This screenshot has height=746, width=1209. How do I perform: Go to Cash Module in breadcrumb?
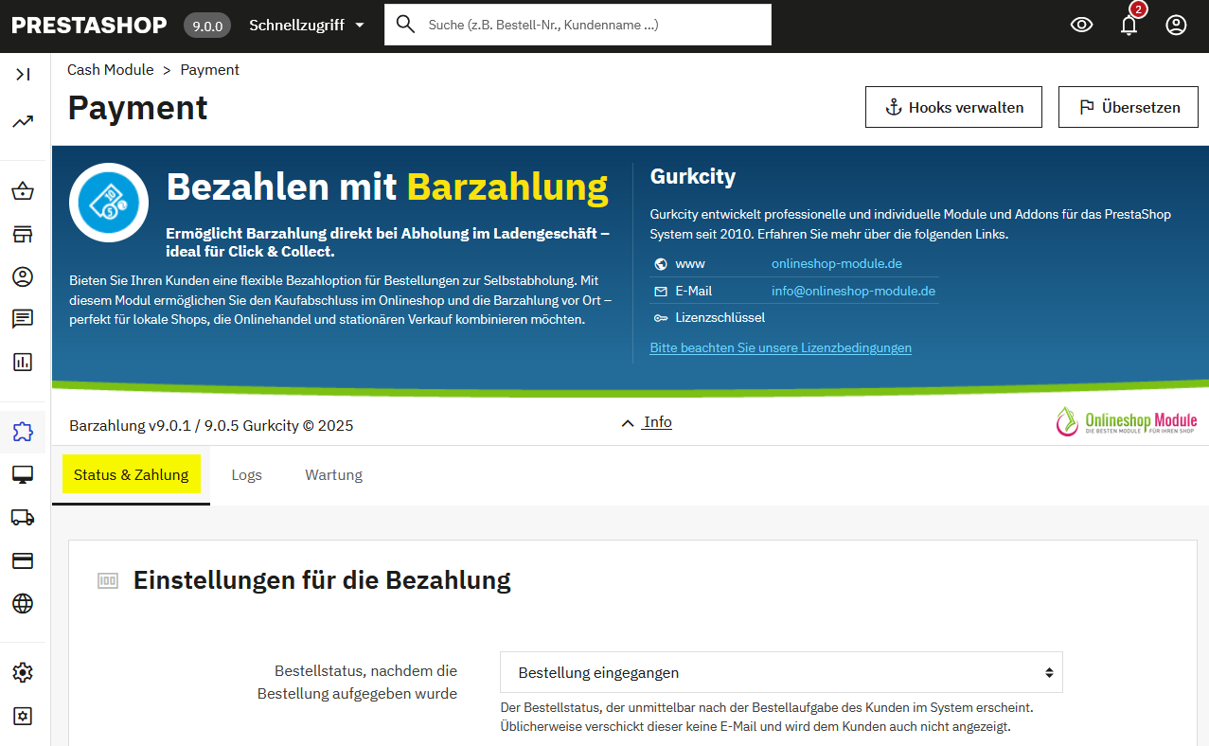click(x=111, y=70)
